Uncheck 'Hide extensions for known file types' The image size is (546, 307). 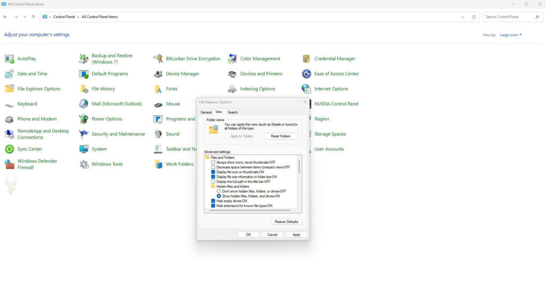(x=213, y=206)
